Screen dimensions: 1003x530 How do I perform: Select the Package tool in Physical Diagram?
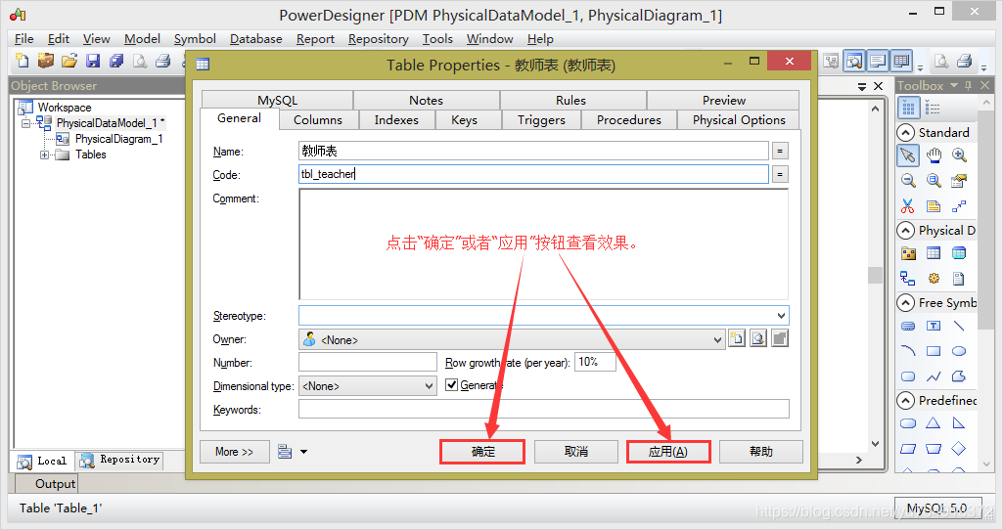[x=908, y=253]
